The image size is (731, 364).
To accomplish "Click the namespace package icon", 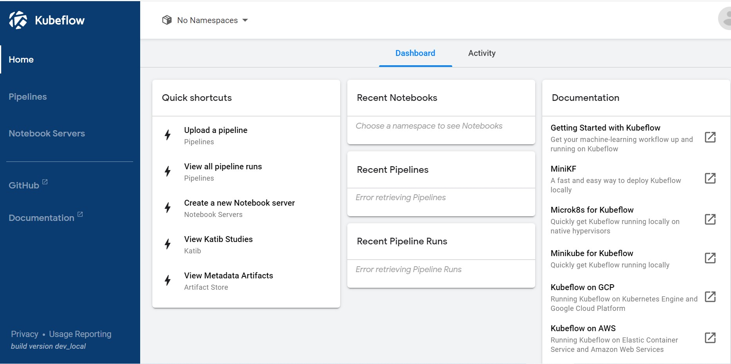I will click(x=167, y=20).
